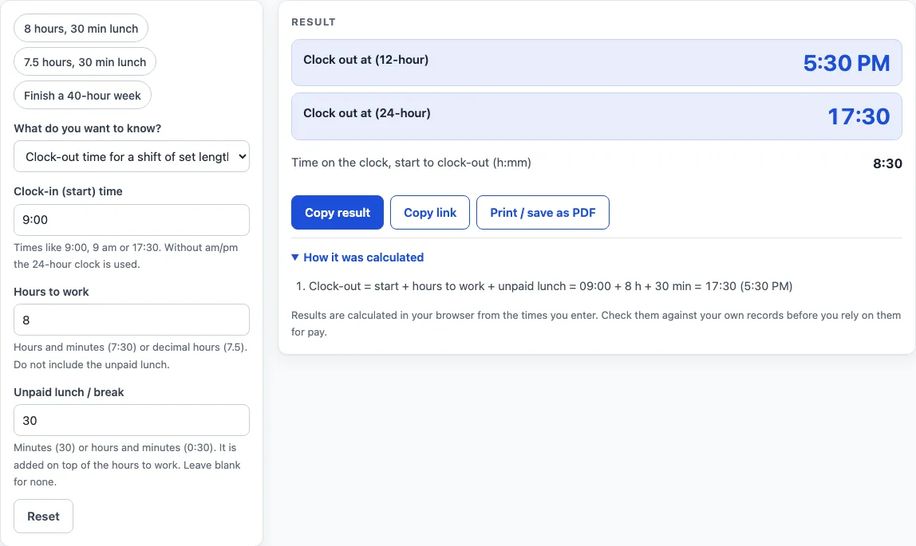
Task: Click the hint 'Do not include the unpaid lunch'
Action: 92,364
